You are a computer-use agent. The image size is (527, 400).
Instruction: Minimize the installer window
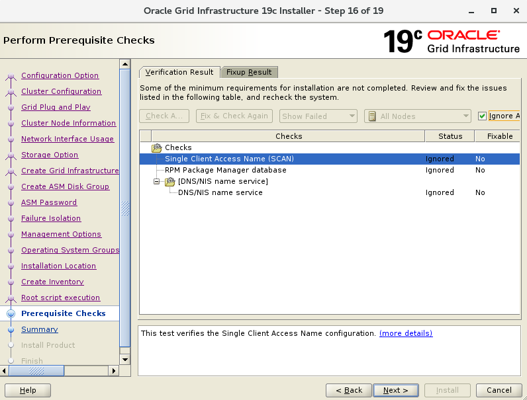471,11
